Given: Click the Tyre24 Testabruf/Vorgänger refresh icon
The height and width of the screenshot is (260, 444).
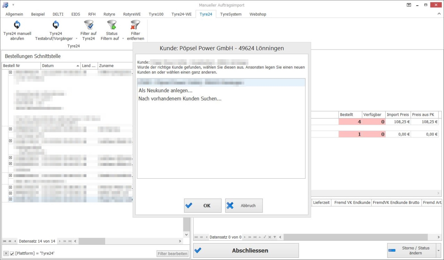Looking at the screenshot, I should pos(56,25).
